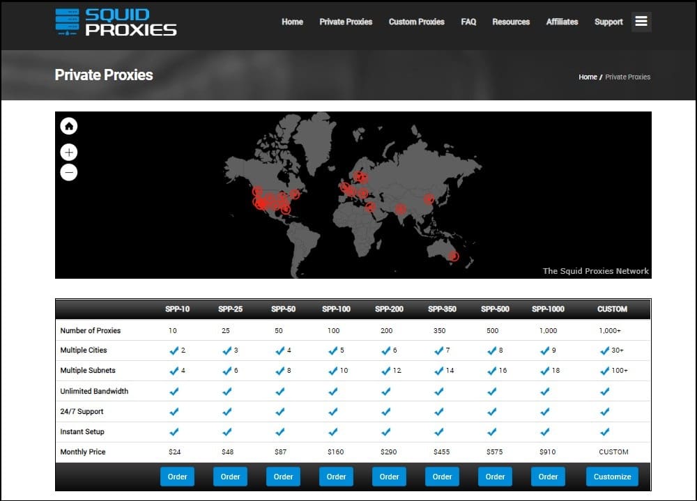Click SPP-10 Multiple Cities checkmark
This screenshot has height=501, width=697.
(x=174, y=350)
